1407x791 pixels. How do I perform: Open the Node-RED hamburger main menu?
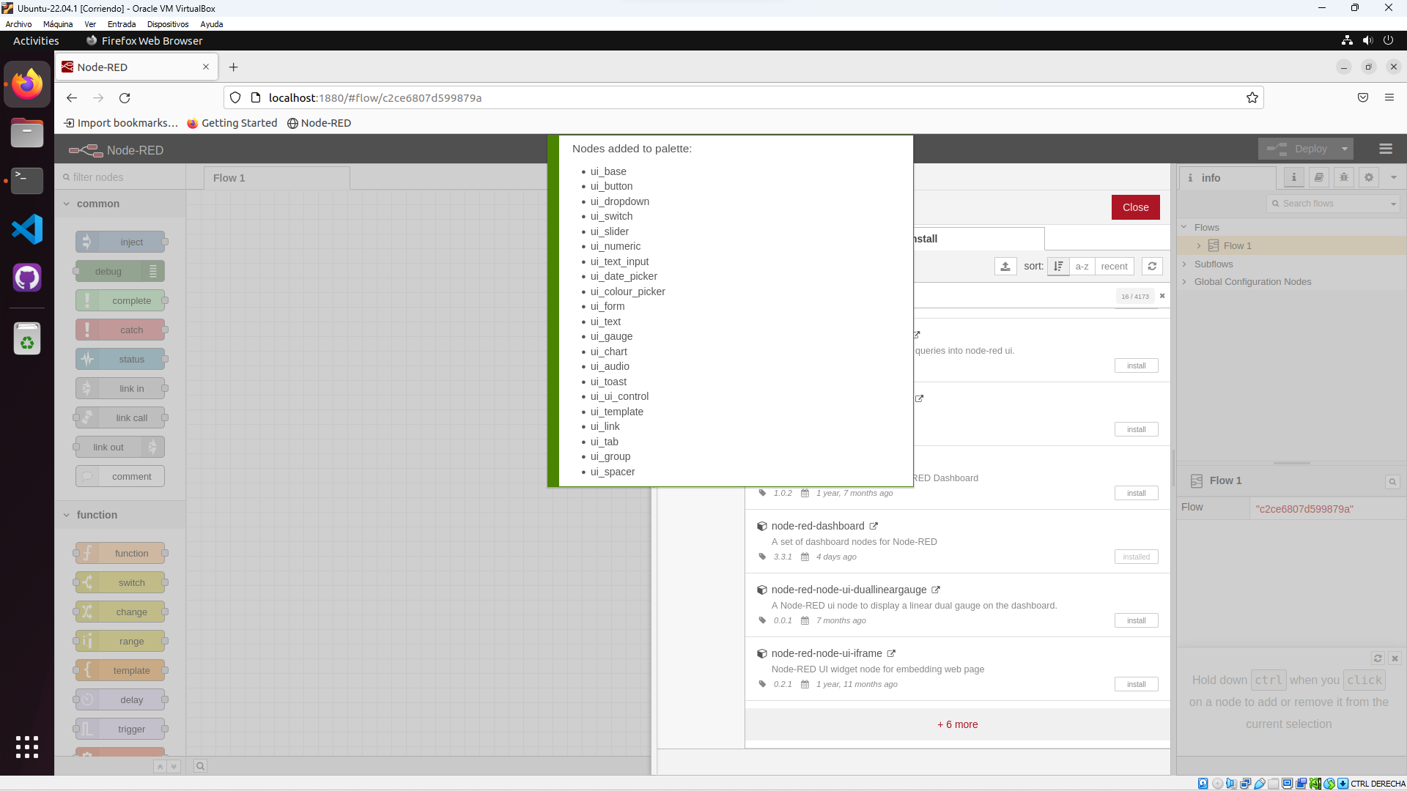pyautogui.click(x=1385, y=149)
